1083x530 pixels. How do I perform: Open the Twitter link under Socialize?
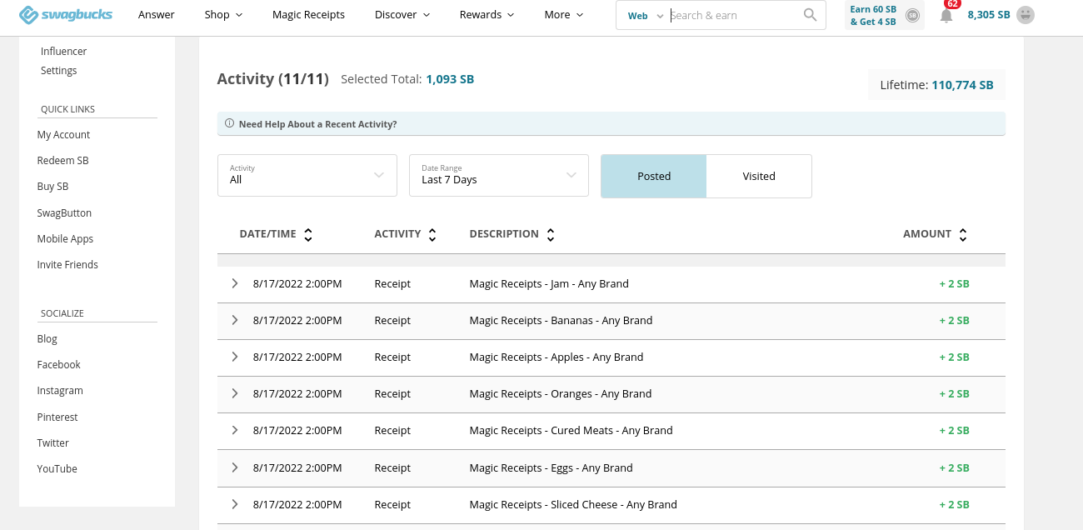53,442
